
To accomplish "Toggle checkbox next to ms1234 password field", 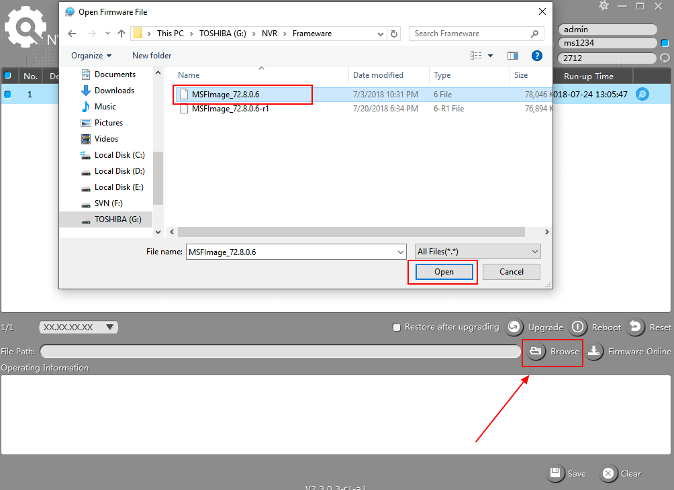I will click(x=665, y=43).
